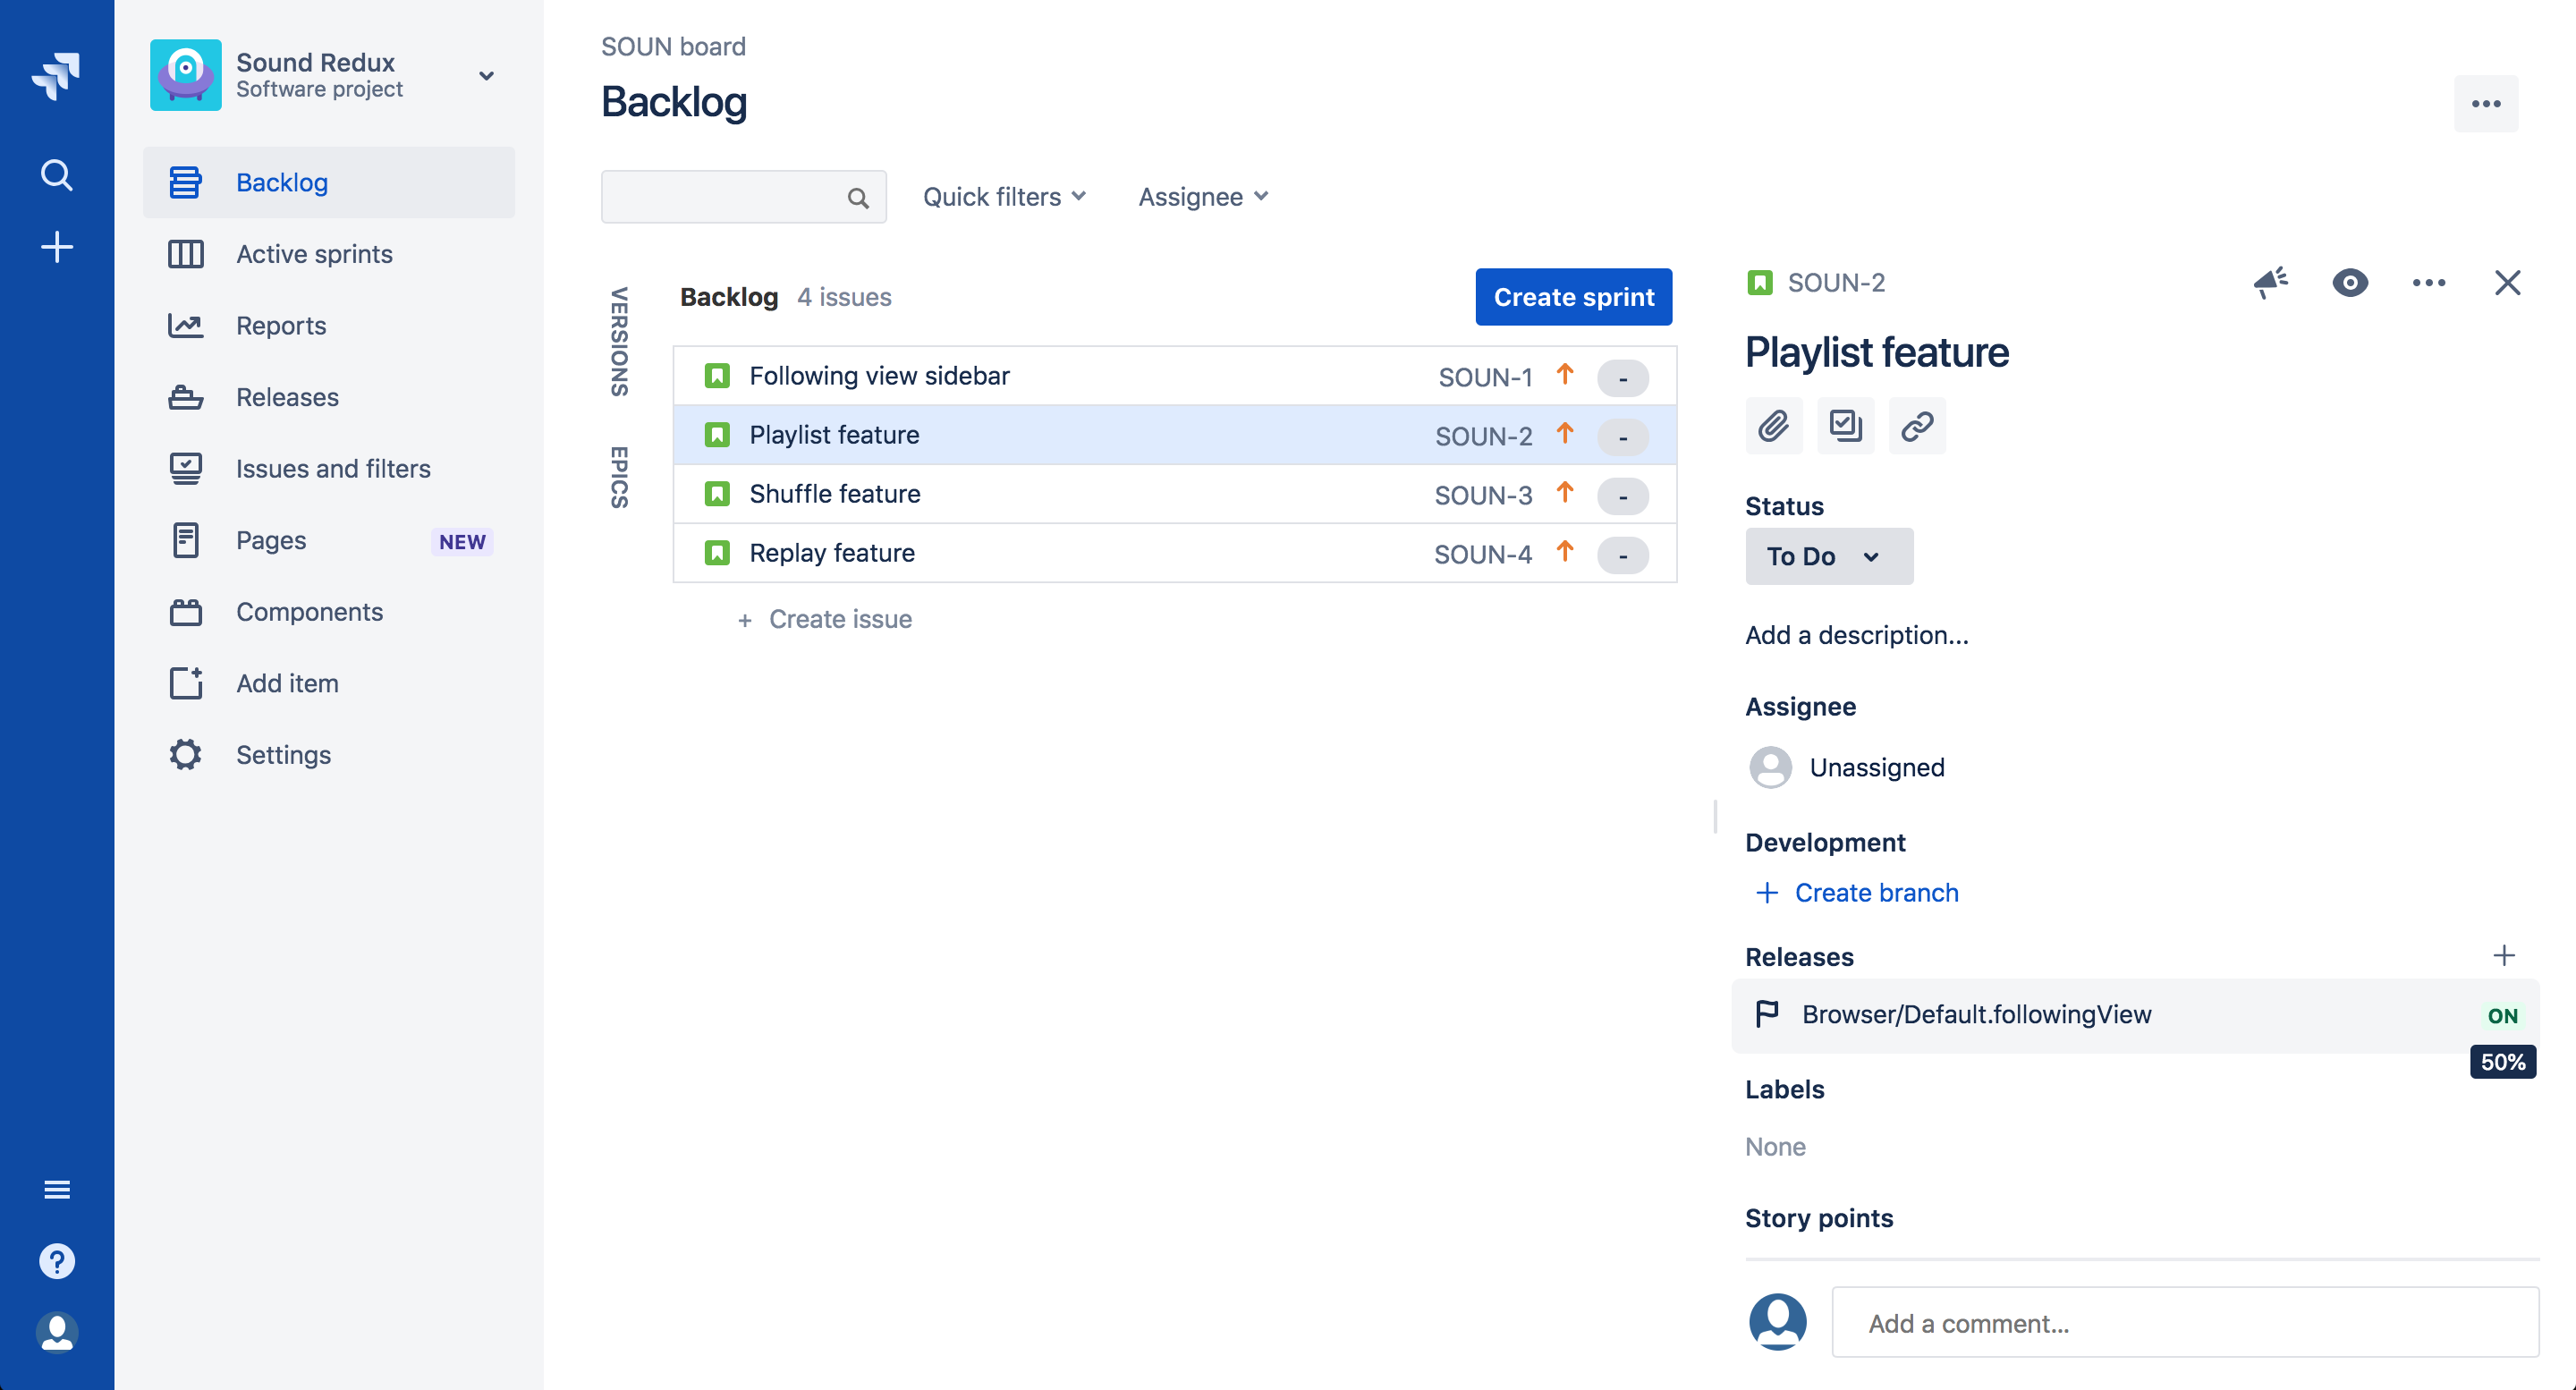Screen dimensions: 2576x1390
Task: Click the create subtask checklist icon
Action: tap(1845, 426)
